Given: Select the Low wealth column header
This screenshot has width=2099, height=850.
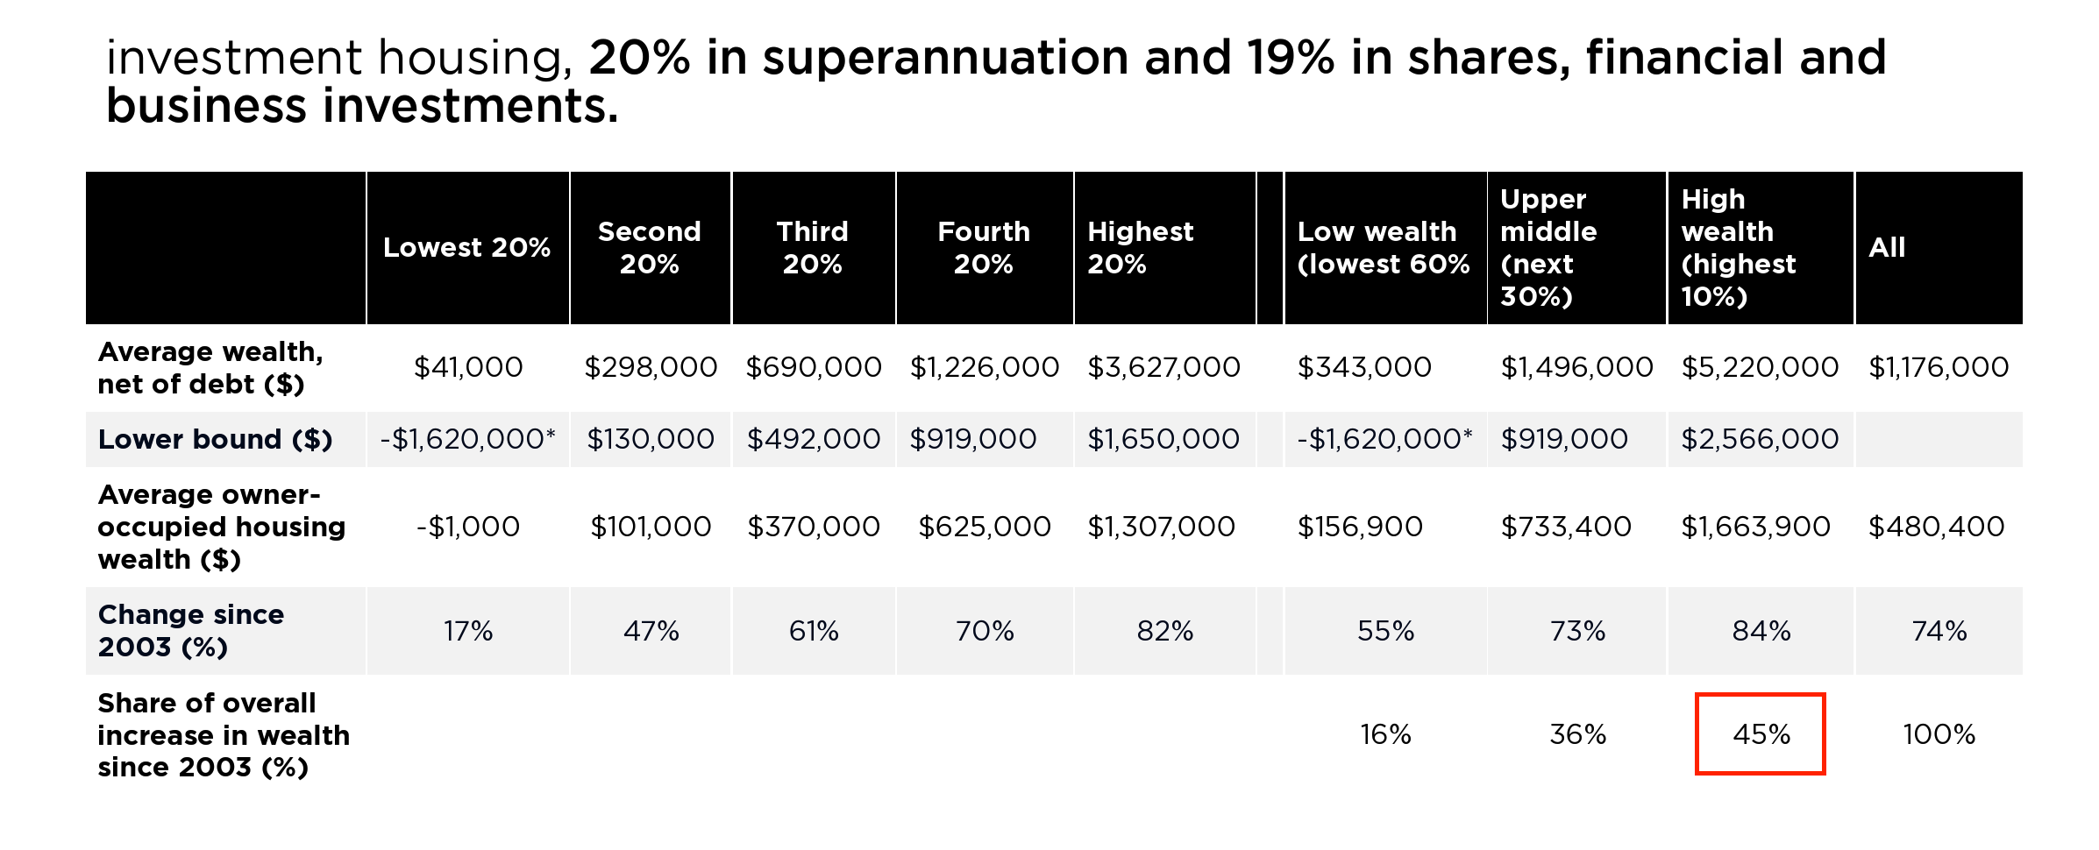Looking at the screenshot, I should [1383, 248].
